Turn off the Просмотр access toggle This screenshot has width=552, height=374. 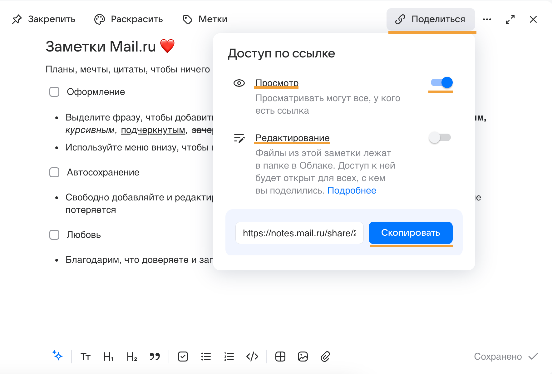[441, 82]
